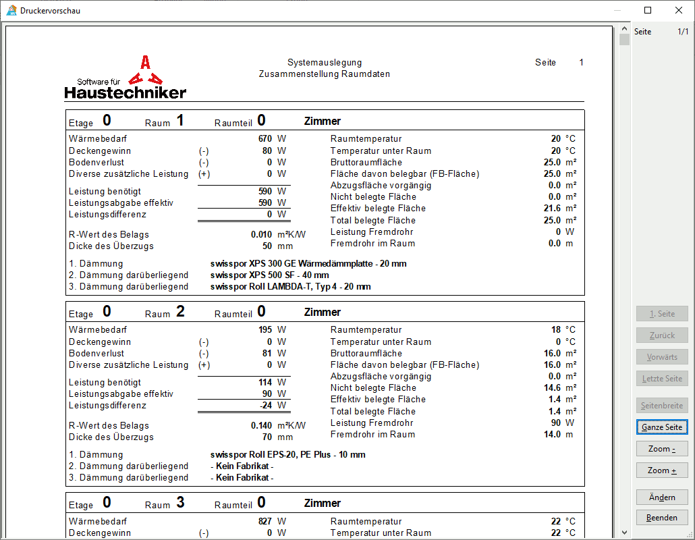The image size is (695, 540).
Task: Click Fremdrohr im Raum value 14.0
Action: pyautogui.click(x=552, y=435)
